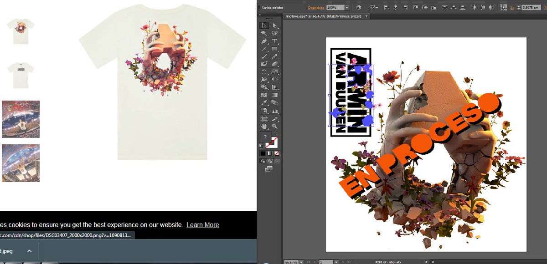547x264 pixels.
Task: Open the Opacity percentage dropdown
Action: pos(347,8)
